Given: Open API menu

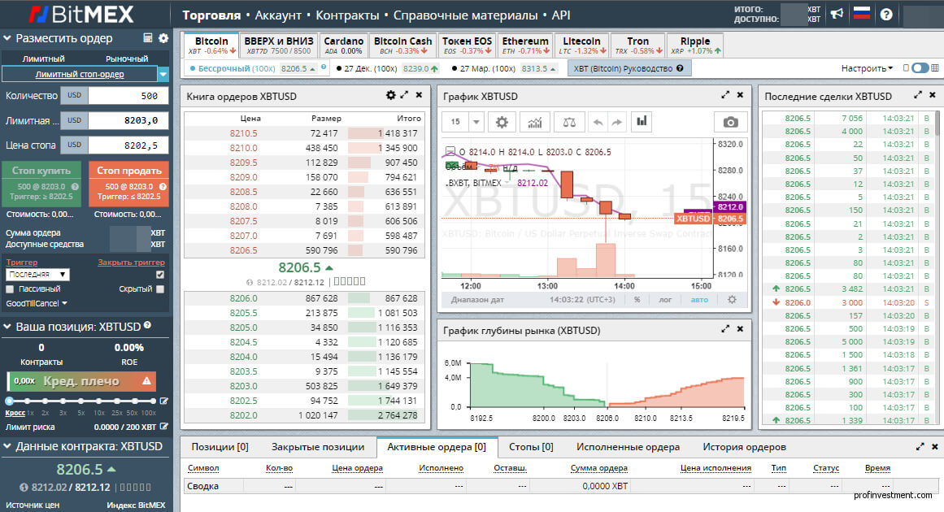Looking at the screenshot, I should click(x=560, y=15).
